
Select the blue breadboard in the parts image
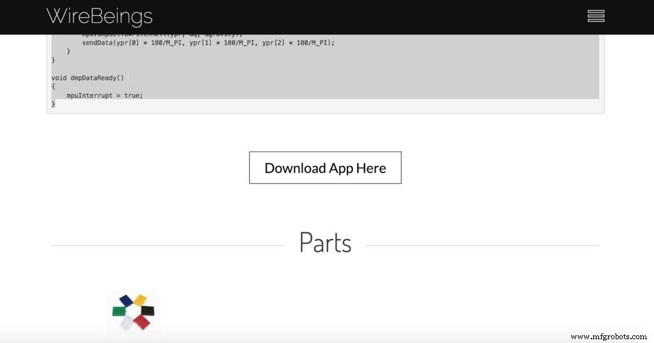(126, 300)
